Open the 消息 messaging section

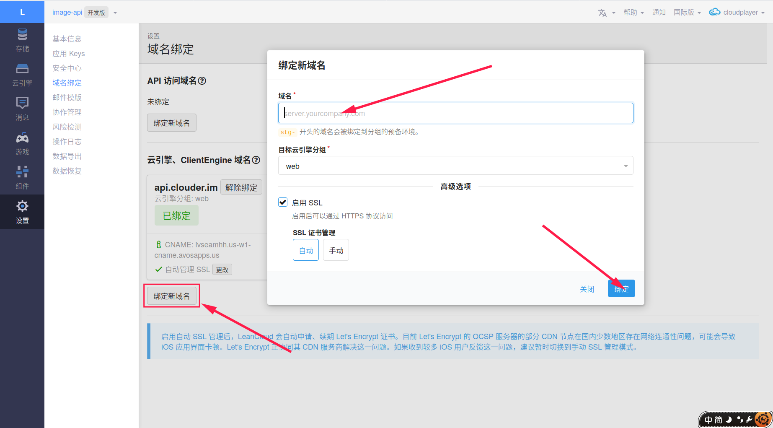(x=22, y=109)
